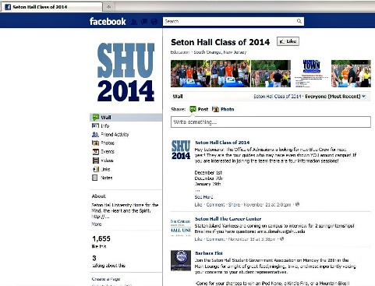
Task: Comment on the Seton Hall Class of 2014 post
Action: point(215,205)
